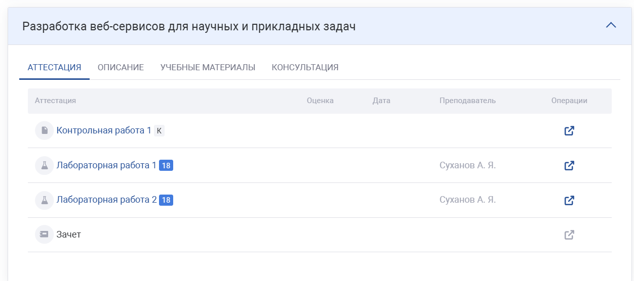
Task: Click the greyed external link icon for Зачет
Action: 569,235
